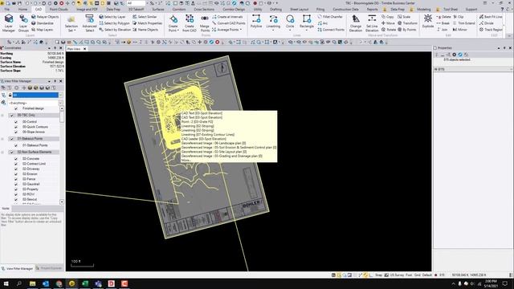This screenshot has width=514, height=289.
Task: Open the All selection combo box in quick access bar
Action: click(x=136, y=3)
